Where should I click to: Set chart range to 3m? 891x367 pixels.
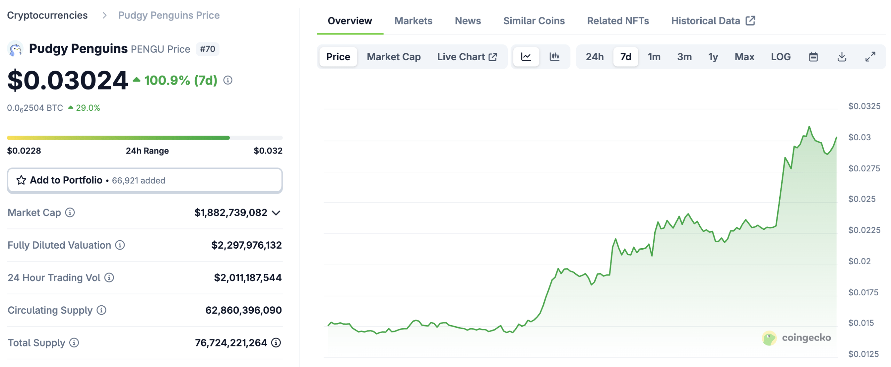tap(684, 57)
